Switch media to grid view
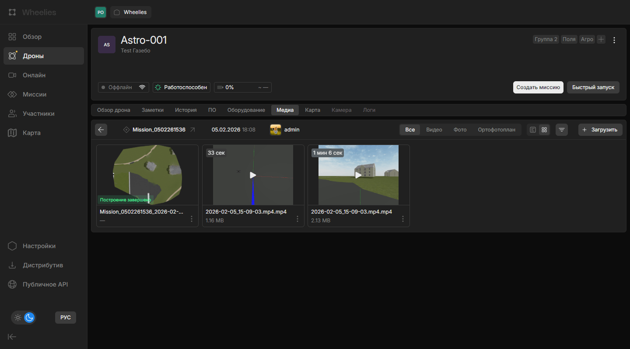This screenshot has width=630, height=349. click(544, 130)
